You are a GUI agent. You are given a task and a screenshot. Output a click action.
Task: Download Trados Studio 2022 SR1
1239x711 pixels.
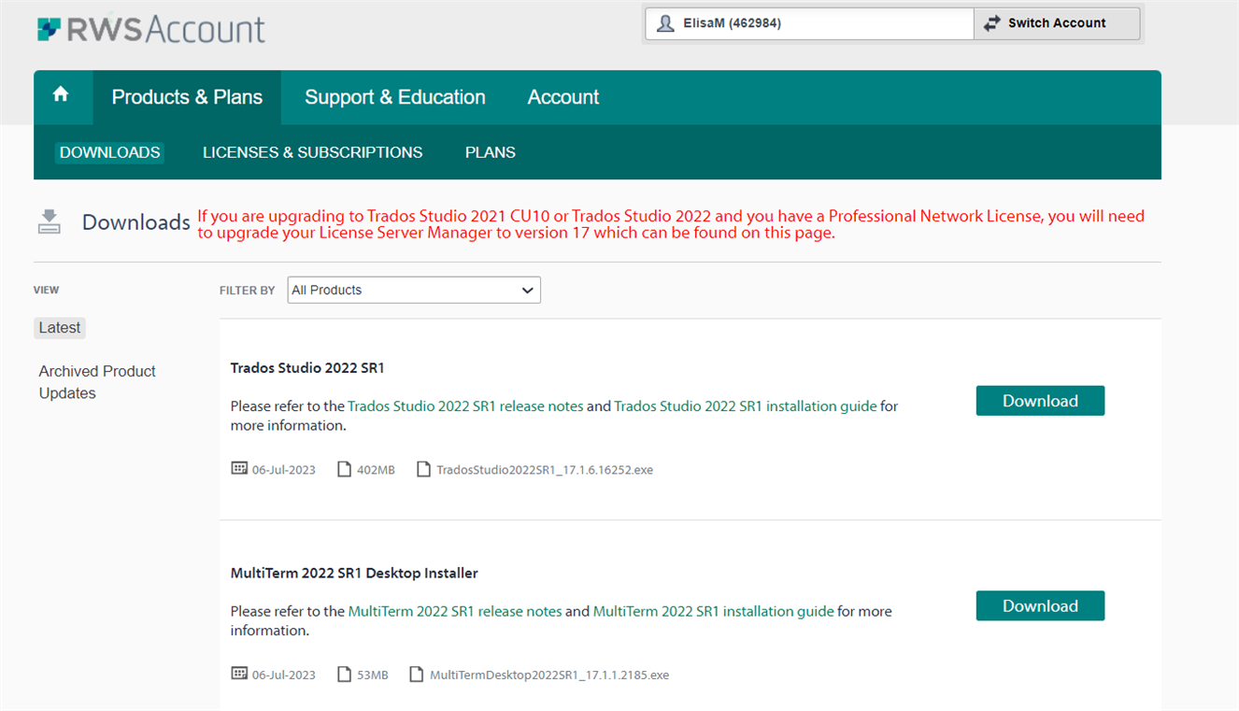click(x=1040, y=401)
